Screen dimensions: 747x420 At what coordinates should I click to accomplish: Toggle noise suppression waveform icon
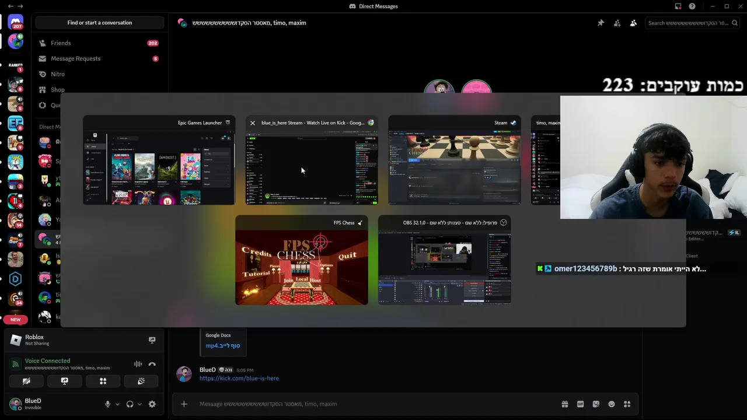[x=138, y=364]
